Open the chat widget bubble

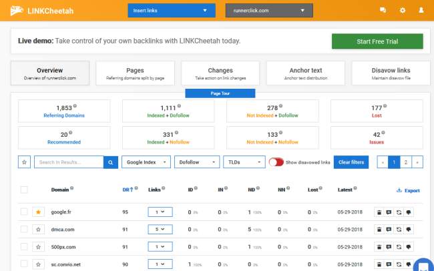(422, 264)
